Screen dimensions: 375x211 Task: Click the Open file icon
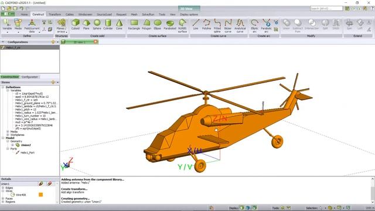[x=9, y=8]
